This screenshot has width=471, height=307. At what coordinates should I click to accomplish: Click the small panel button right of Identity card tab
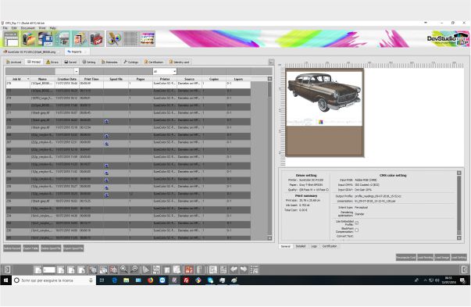point(271,62)
